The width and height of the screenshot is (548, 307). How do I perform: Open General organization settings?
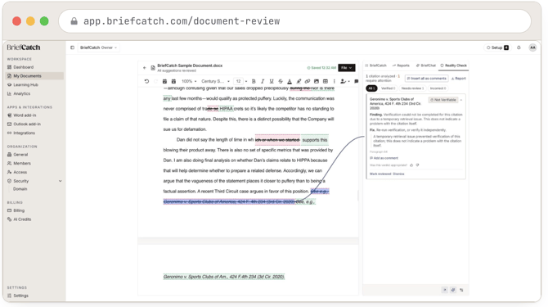point(35,154)
